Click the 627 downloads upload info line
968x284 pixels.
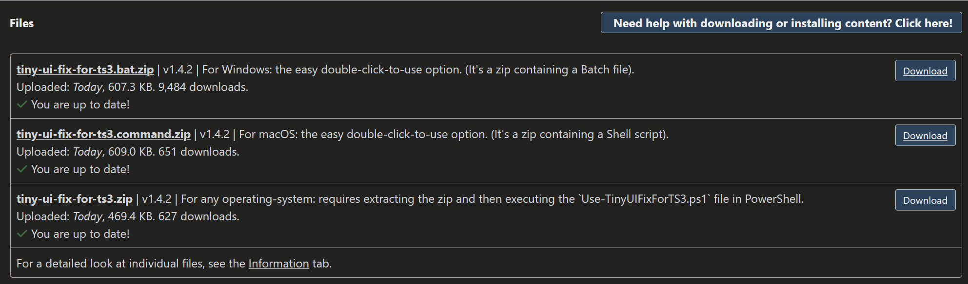click(128, 216)
